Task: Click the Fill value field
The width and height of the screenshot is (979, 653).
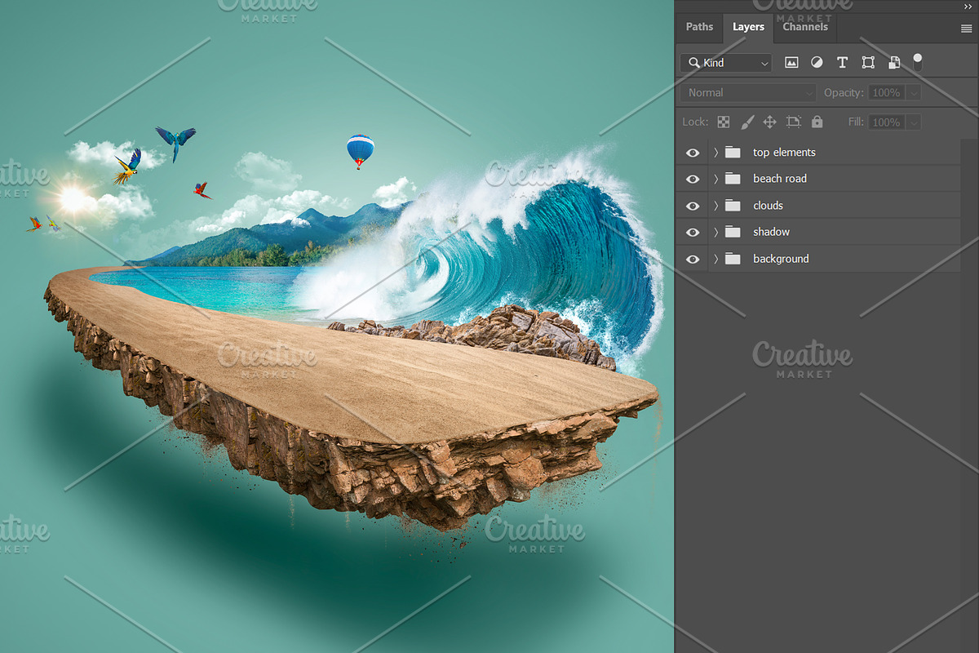Action: (887, 122)
